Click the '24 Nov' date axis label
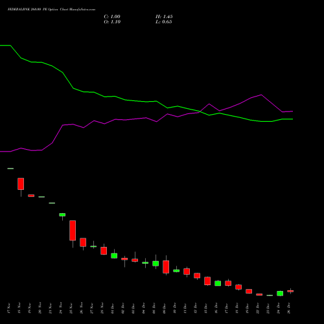Screen dimensions: 324x324 [x=61, y=308]
